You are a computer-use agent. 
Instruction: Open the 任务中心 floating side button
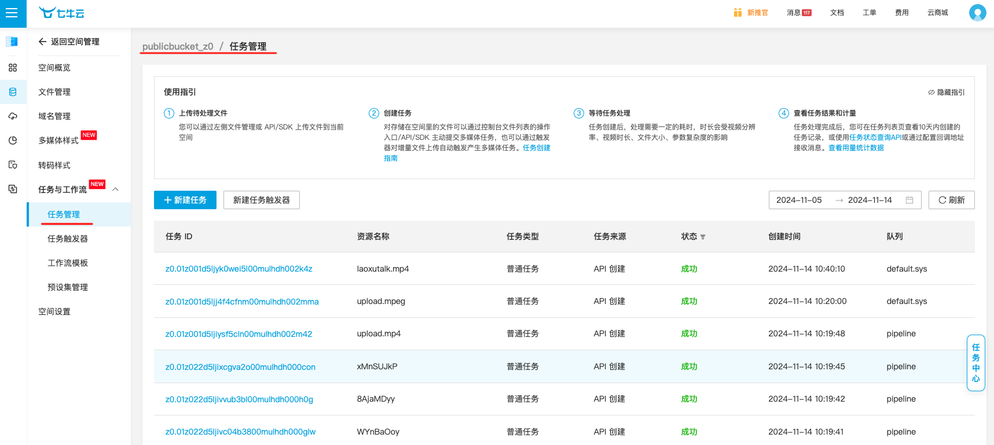(x=976, y=363)
